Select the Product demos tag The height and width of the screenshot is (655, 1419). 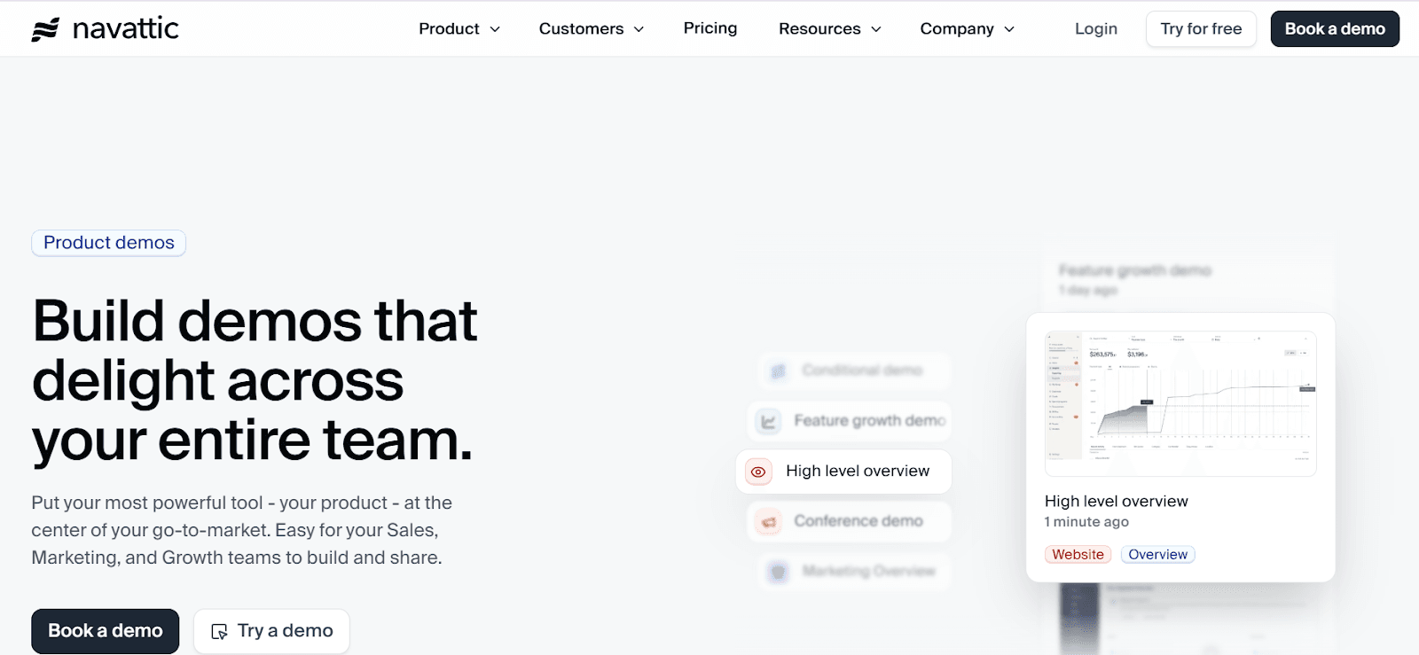(109, 243)
